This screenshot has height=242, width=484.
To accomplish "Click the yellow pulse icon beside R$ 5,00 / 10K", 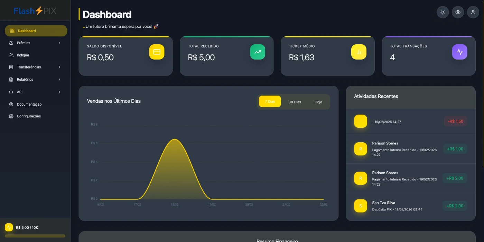I will [x=9, y=227].
